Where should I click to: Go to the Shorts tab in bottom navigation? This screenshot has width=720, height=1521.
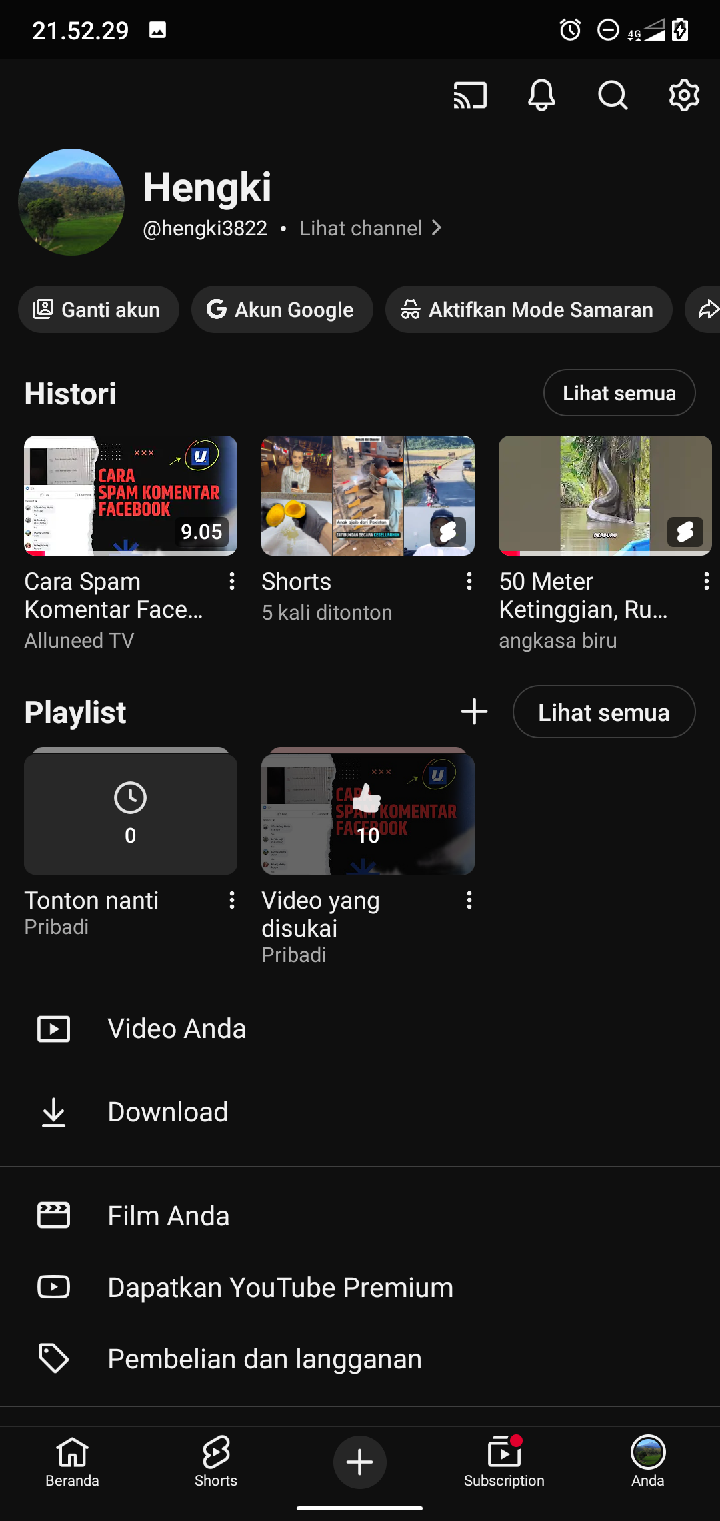tap(216, 1462)
